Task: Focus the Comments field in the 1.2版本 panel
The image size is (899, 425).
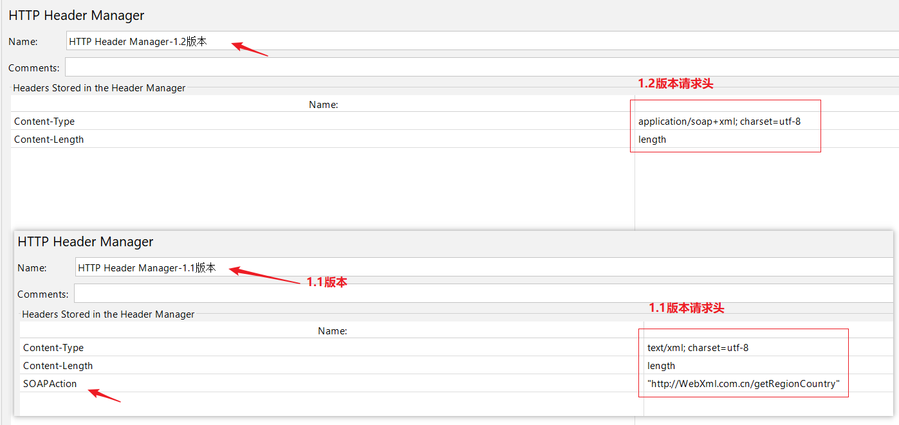Action: 450,68
